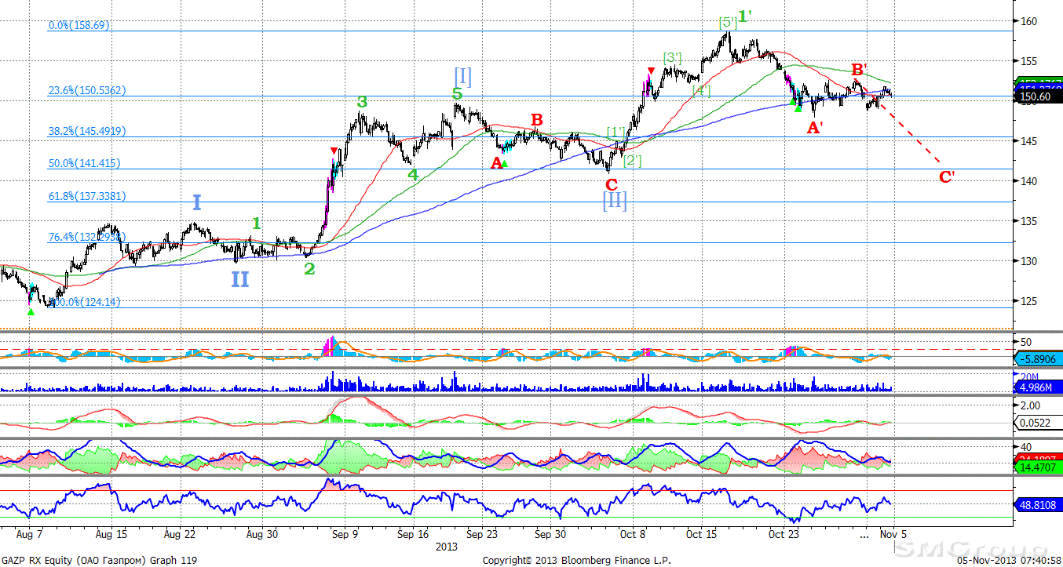The image size is (1063, 567).
Task: Select the 61.8%(137.3381) Fibonacci level label
Action: coord(87,196)
